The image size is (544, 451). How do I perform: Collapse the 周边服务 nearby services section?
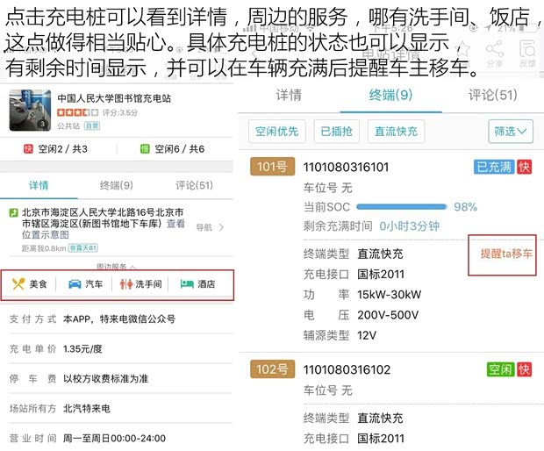117,266
